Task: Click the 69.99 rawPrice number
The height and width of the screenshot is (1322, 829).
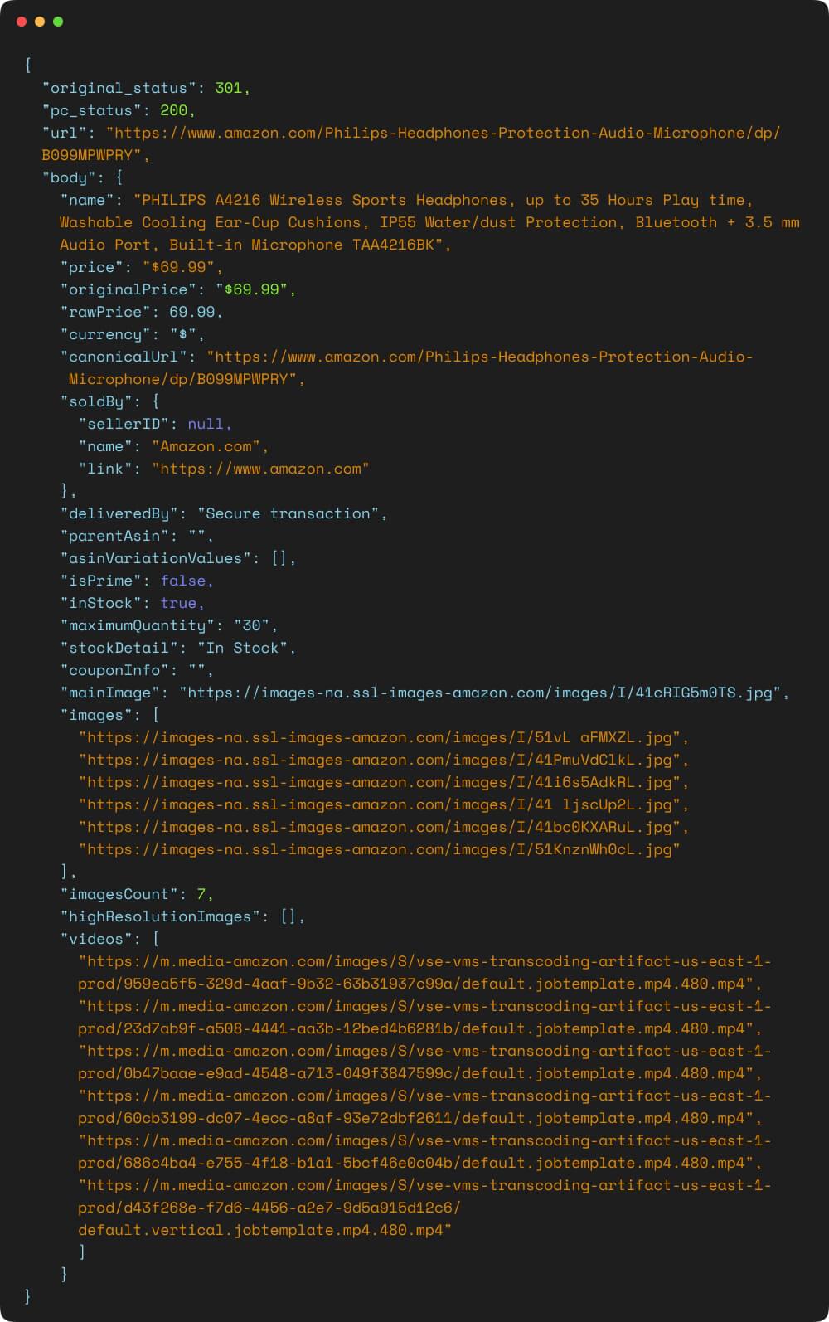Action: tap(192, 312)
